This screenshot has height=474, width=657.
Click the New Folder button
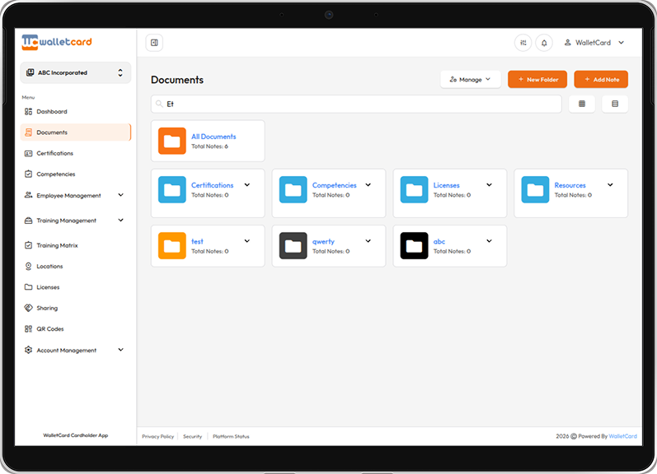537,80
